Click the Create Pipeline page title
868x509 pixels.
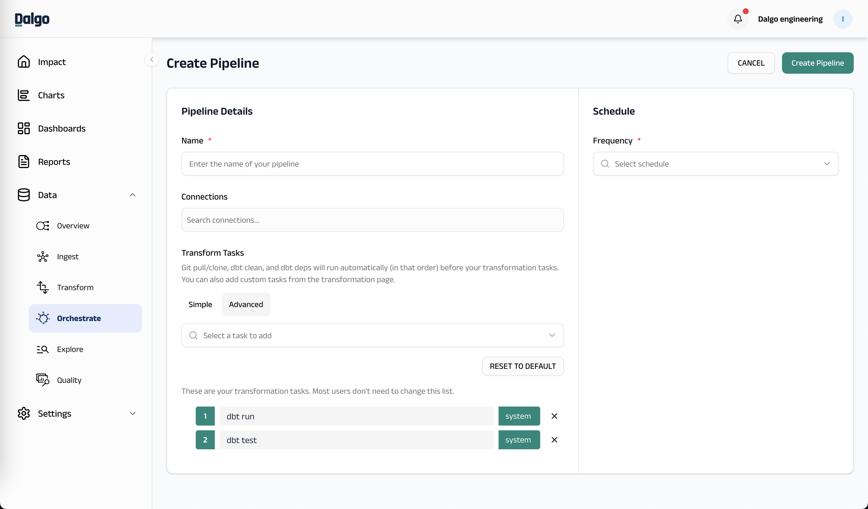212,63
